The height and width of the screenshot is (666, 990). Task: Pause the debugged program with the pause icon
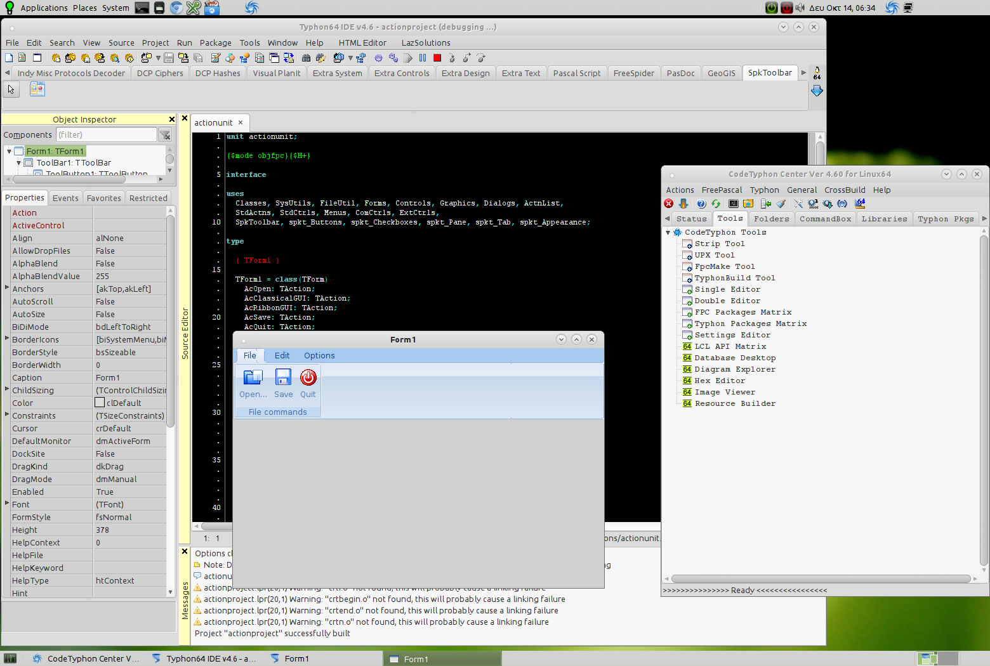(x=423, y=58)
